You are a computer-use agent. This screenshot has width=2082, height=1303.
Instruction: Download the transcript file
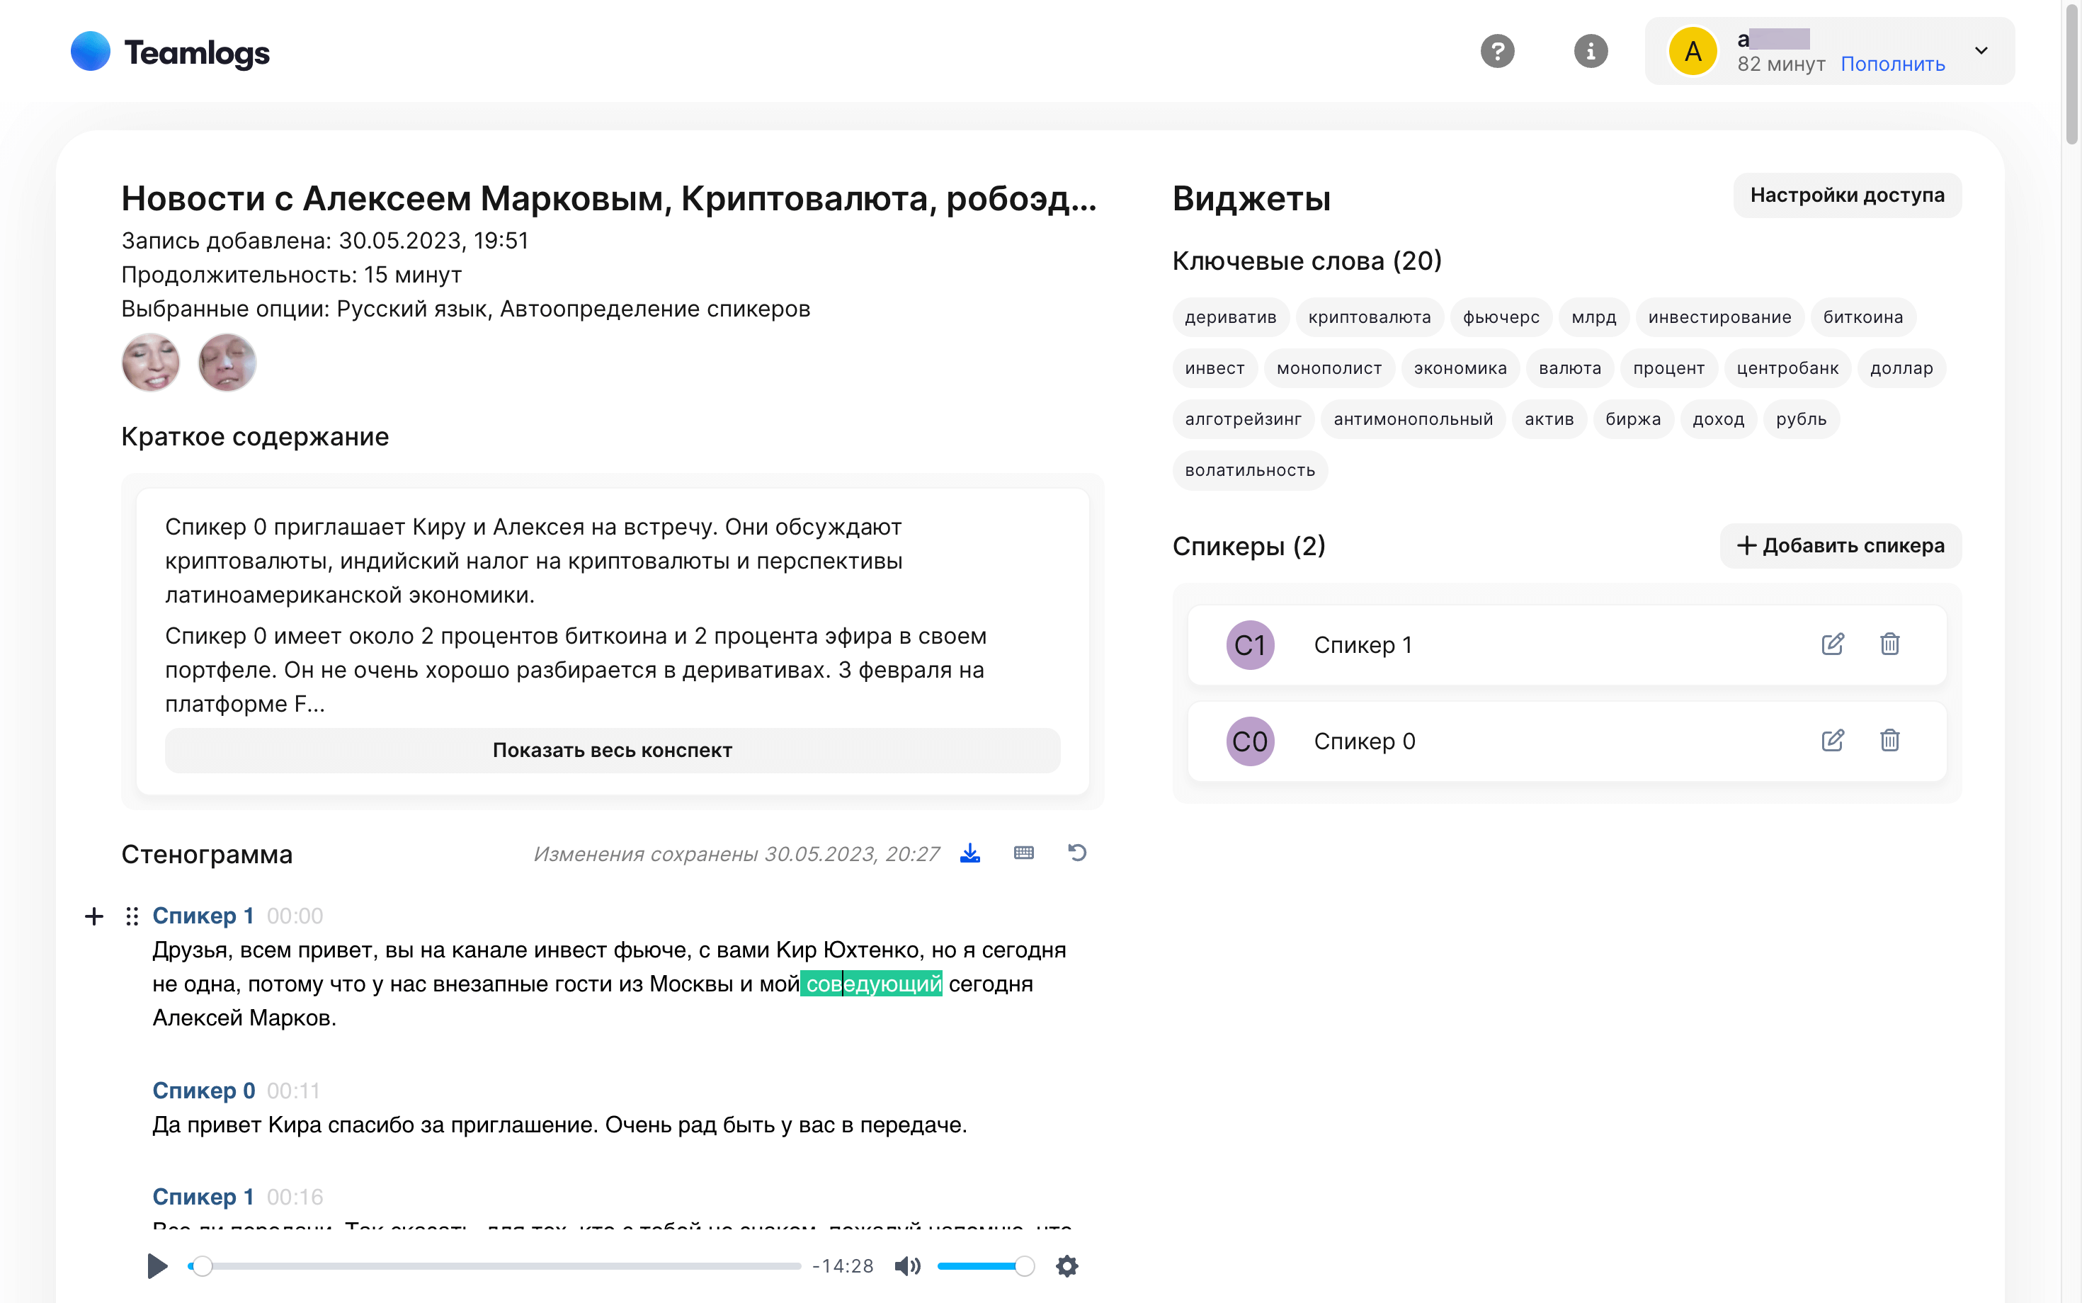[x=969, y=853]
